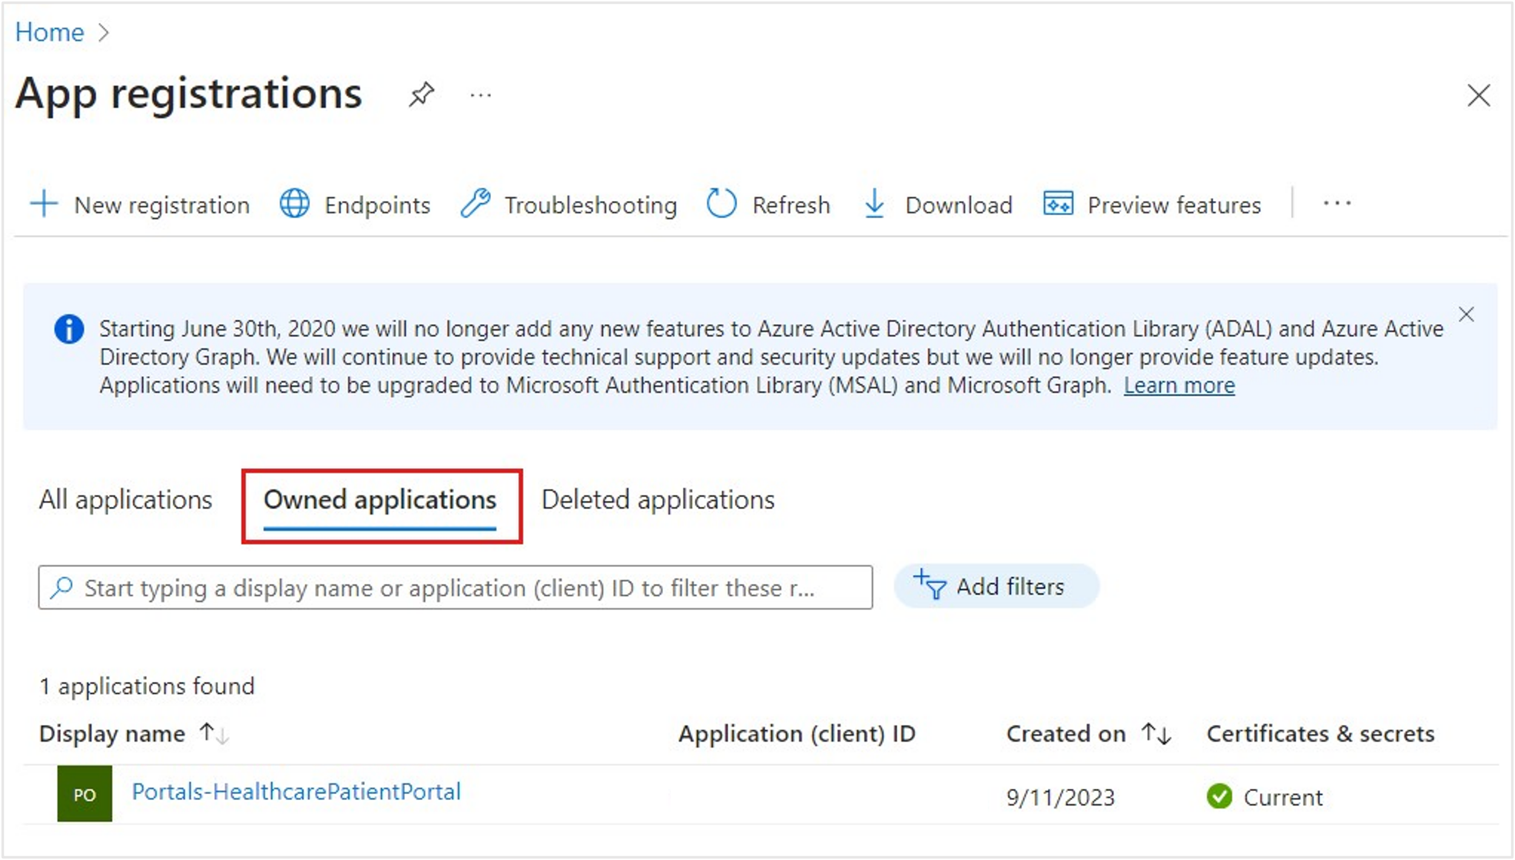The width and height of the screenshot is (1515, 860).
Task: Click the search magnifier icon
Action: (62, 587)
